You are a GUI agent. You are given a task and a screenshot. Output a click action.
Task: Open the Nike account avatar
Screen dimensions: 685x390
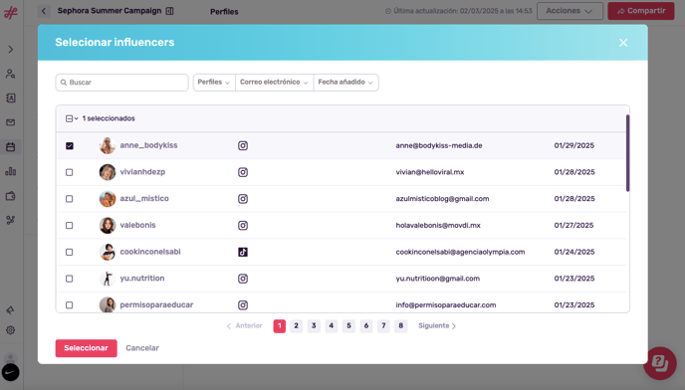tap(11, 372)
